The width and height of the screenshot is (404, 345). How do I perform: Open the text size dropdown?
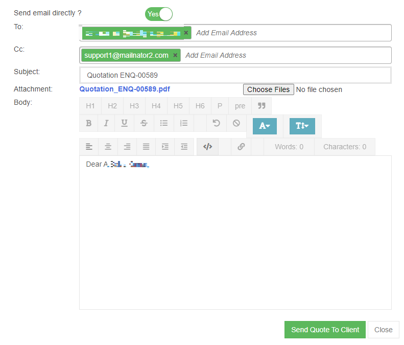[302, 126]
